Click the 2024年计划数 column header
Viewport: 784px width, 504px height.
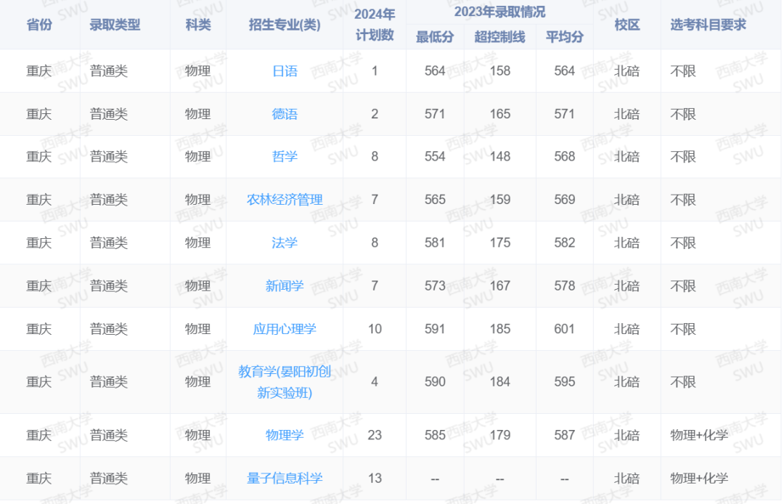coord(373,24)
